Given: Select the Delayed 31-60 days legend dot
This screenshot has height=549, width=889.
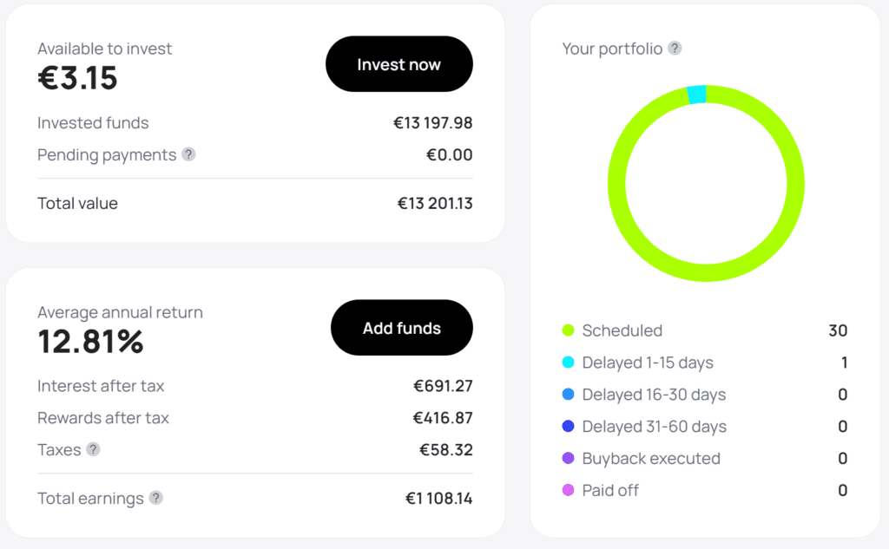Looking at the screenshot, I should click(568, 426).
